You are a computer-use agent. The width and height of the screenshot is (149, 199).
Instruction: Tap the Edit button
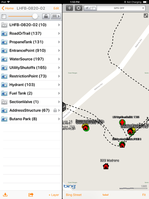point(56,8)
